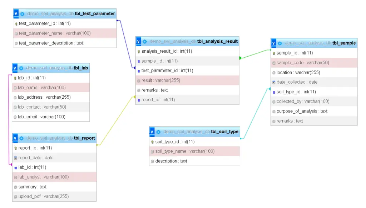Toggle the V button on tbl_sample

point(273,43)
